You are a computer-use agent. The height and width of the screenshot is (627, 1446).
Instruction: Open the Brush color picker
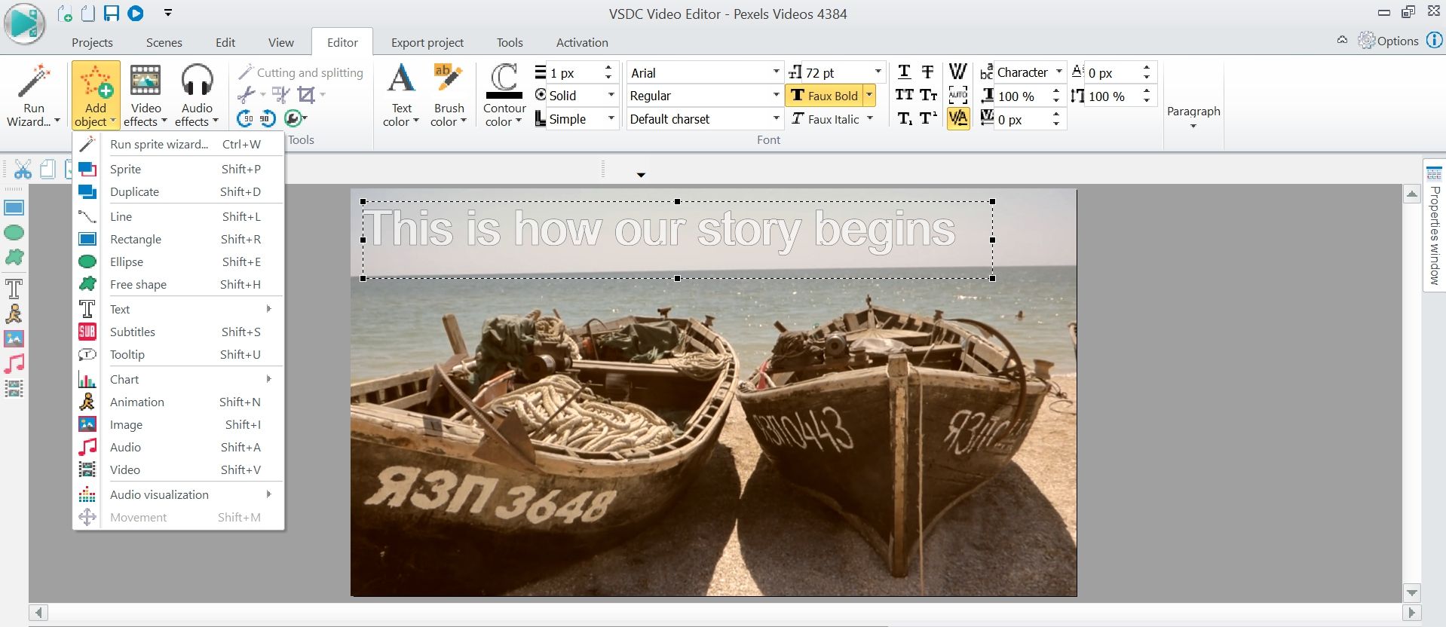(x=449, y=95)
